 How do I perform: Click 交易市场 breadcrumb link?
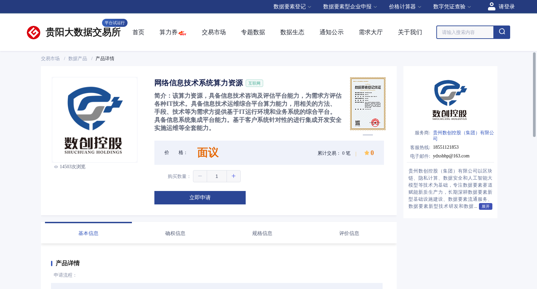point(50,59)
